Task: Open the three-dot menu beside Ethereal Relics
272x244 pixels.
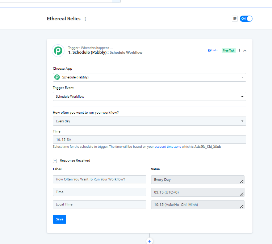Action: (x=85, y=19)
